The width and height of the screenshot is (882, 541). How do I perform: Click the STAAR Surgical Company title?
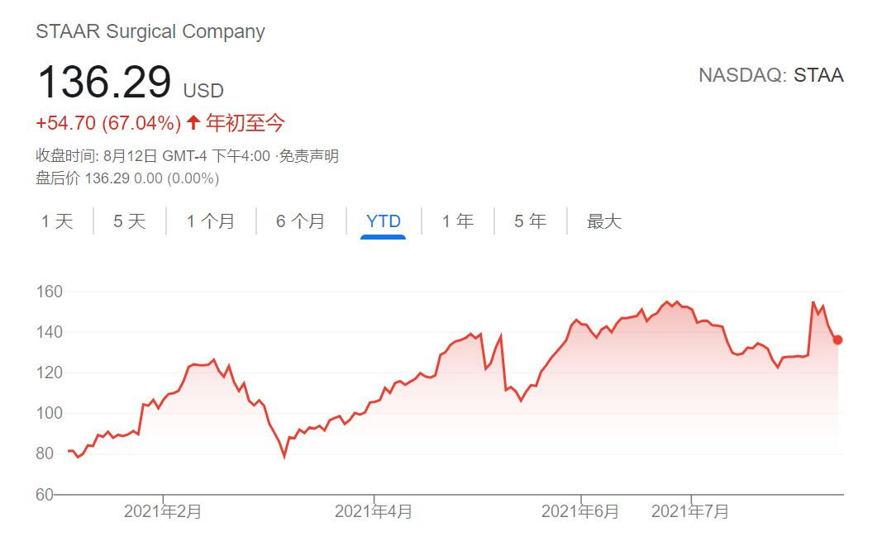[x=150, y=31]
